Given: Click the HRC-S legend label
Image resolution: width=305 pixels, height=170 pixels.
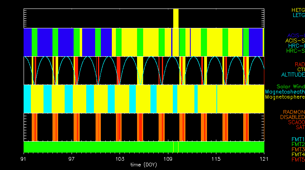Looking at the screenshot, I should 295,51.
